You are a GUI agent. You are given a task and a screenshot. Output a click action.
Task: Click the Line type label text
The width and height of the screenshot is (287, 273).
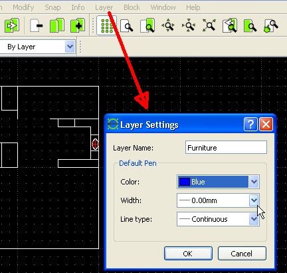[x=136, y=219]
